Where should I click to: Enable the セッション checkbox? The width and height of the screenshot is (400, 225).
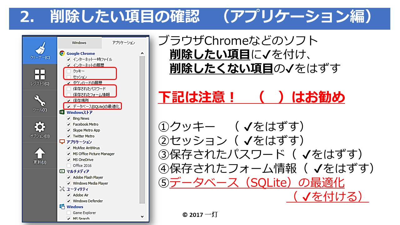click(x=69, y=77)
